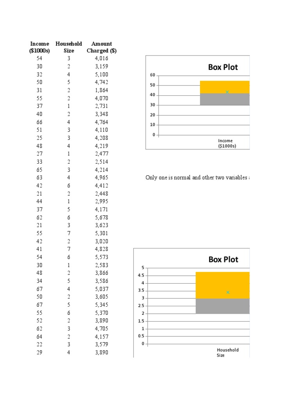
Task: Click the last amount cell 3,890 next to income 29
Action: [102, 353]
